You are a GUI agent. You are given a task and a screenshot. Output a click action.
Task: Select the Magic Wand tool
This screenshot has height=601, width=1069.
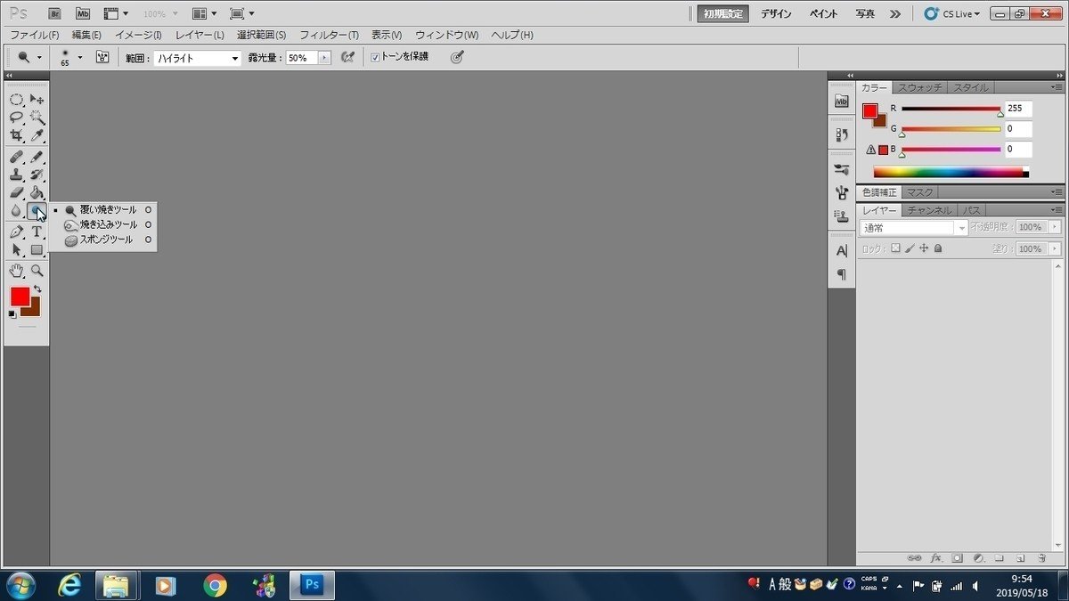37,117
